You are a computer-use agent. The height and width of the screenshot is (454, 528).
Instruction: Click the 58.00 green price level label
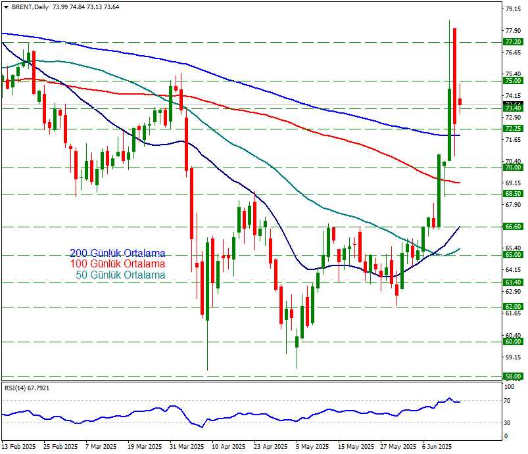(513, 376)
